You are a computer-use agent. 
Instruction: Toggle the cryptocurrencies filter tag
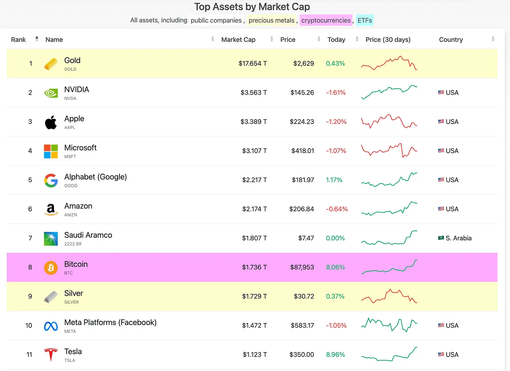click(326, 20)
